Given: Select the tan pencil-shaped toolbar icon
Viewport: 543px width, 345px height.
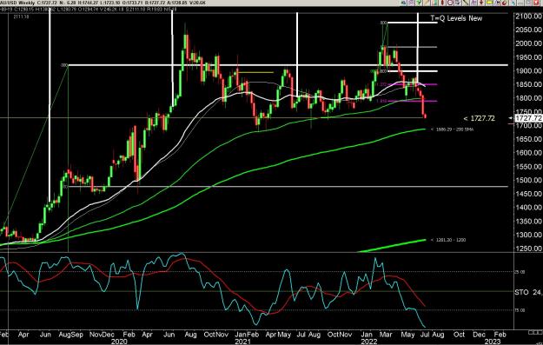Looking at the screenshot, I should (x=427, y=3).
